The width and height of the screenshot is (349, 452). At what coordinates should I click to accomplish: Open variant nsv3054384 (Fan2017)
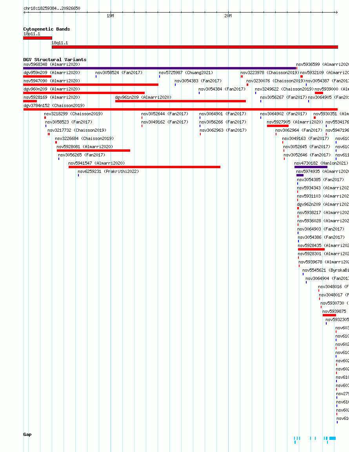(x=222, y=89)
